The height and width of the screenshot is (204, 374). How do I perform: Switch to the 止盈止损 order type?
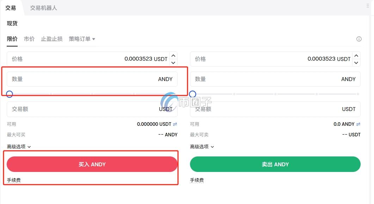coord(51,39)
